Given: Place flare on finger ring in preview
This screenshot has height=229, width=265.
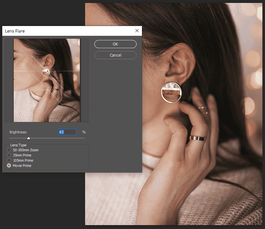Looking at the screenshot, I should 56,89.
